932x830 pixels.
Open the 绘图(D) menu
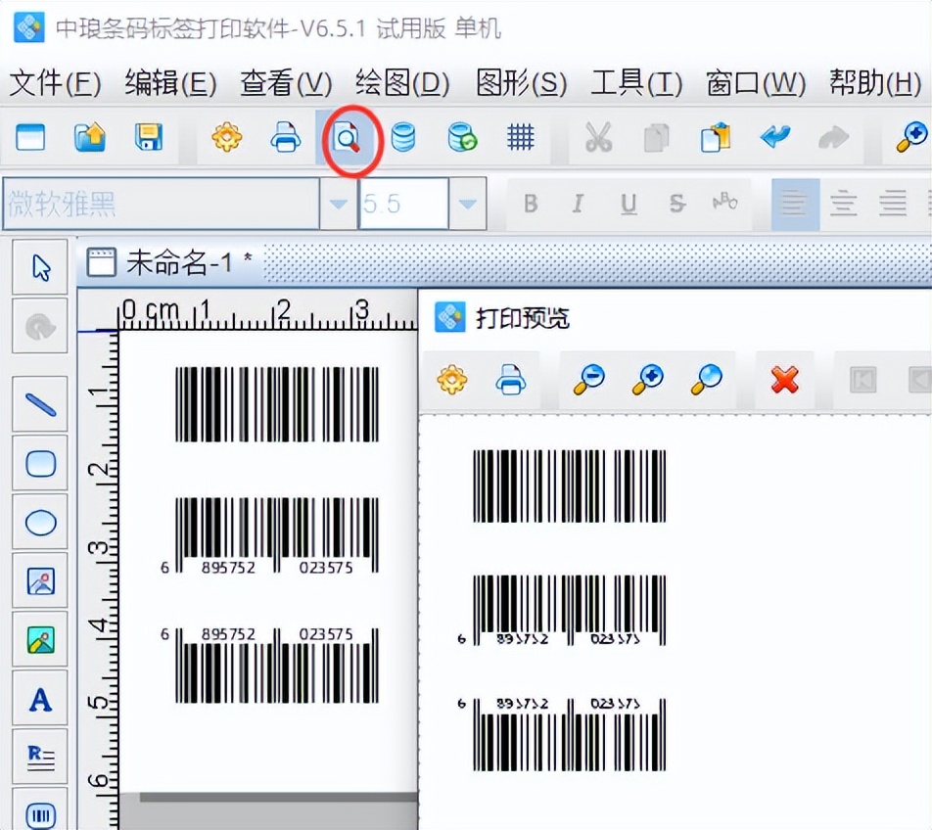pyautogui.click(x=403, y=82)
